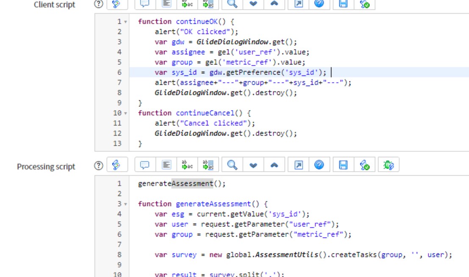Viewport: 469px width, 277px height.
Task: Click the generateAssessment(); call on line 1
Action: (x=182, y=184)
